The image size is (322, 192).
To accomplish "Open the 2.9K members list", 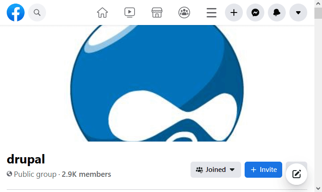I will tap(86, 174).
